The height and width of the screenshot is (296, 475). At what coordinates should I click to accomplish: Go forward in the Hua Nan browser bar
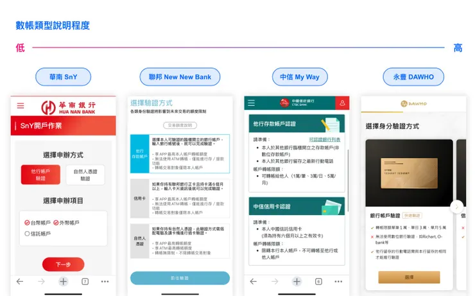[x=41, y=281]
